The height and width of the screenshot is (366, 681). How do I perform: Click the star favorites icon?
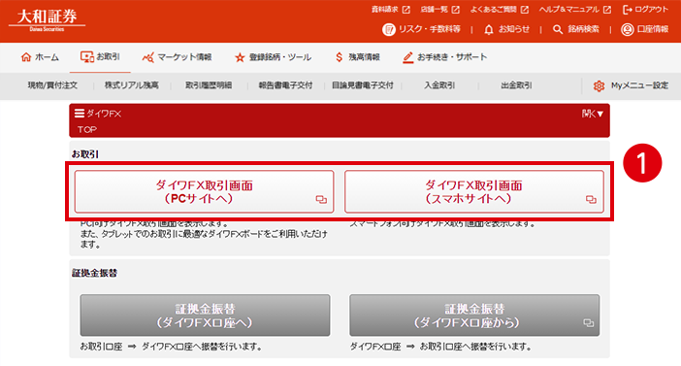coord(240,57)
